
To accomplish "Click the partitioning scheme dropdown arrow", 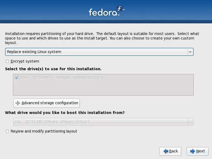I will 190,52.
